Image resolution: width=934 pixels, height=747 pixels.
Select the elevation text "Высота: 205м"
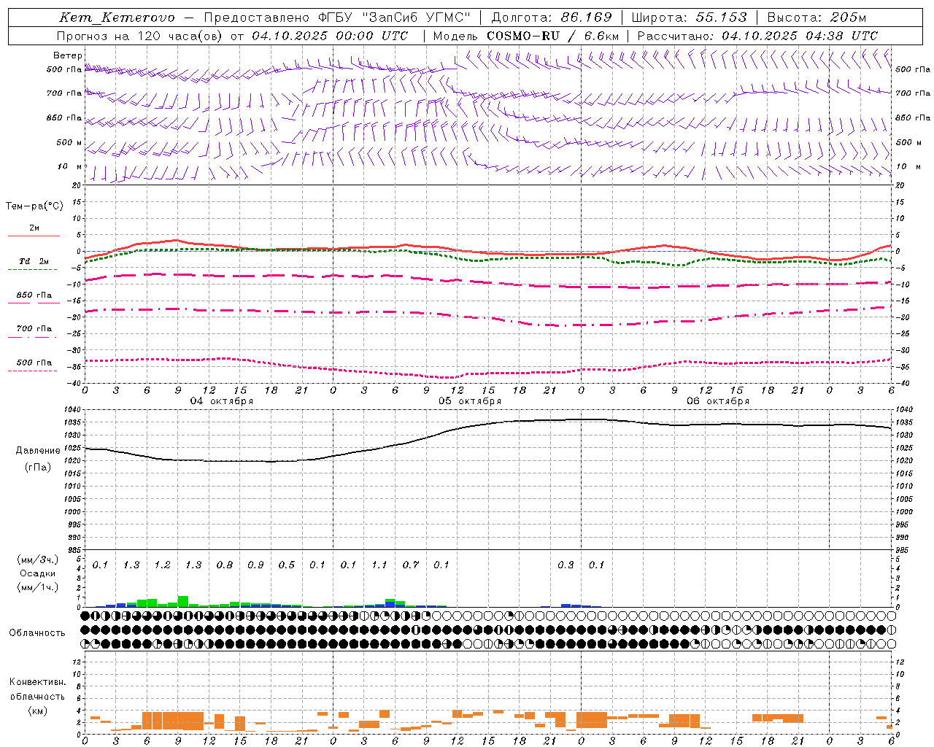click(817, 18)
